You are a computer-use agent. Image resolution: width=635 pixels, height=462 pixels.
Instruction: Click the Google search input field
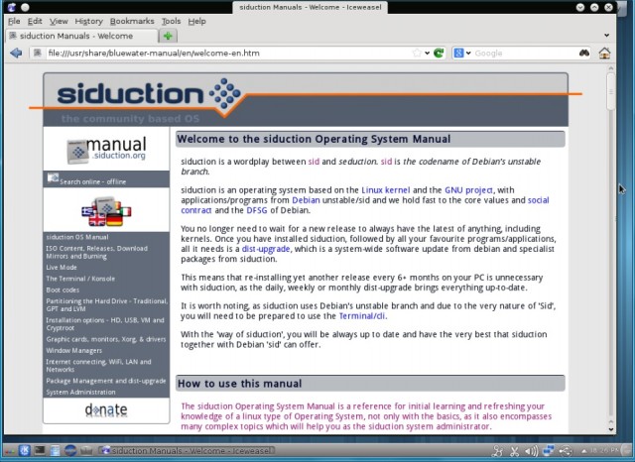point(525,53)
